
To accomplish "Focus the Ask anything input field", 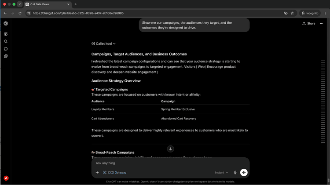I will coord(170,163).
